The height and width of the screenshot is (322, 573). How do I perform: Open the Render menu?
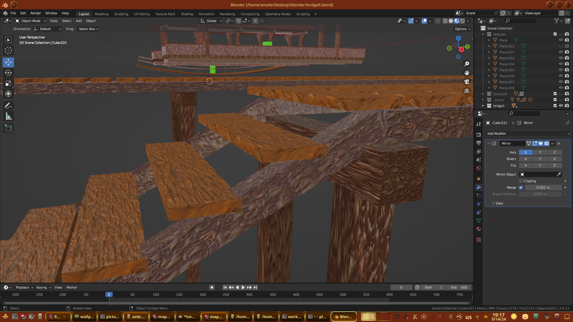(36, 13)
